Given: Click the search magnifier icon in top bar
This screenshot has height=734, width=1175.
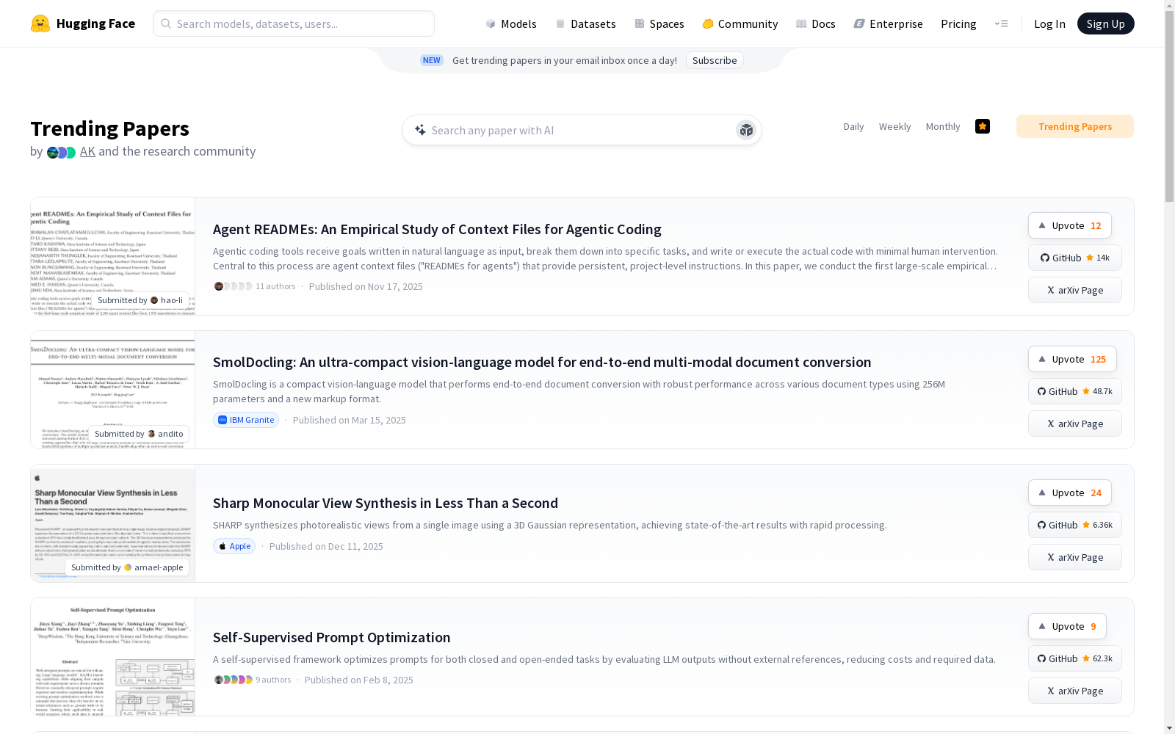Looking at the screenshot, I should point(166,23).
